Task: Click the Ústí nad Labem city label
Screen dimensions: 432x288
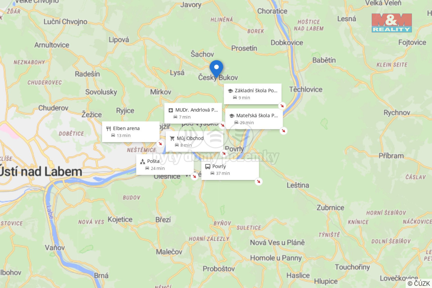Action: point(40,172)
